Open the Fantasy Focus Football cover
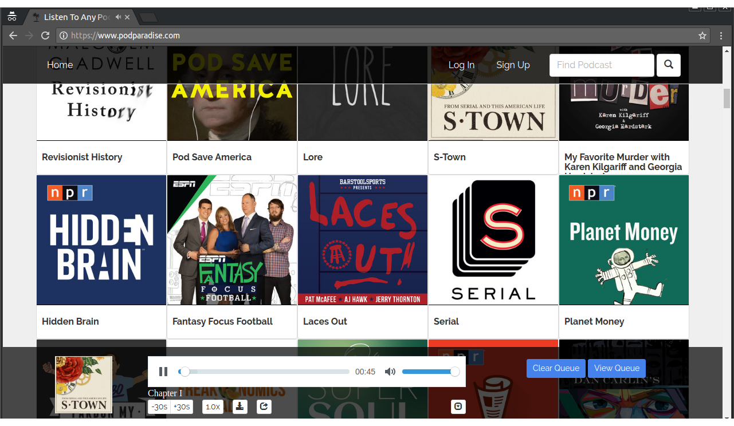The width and height of the screenshot is (734, 426). [232, 240]
